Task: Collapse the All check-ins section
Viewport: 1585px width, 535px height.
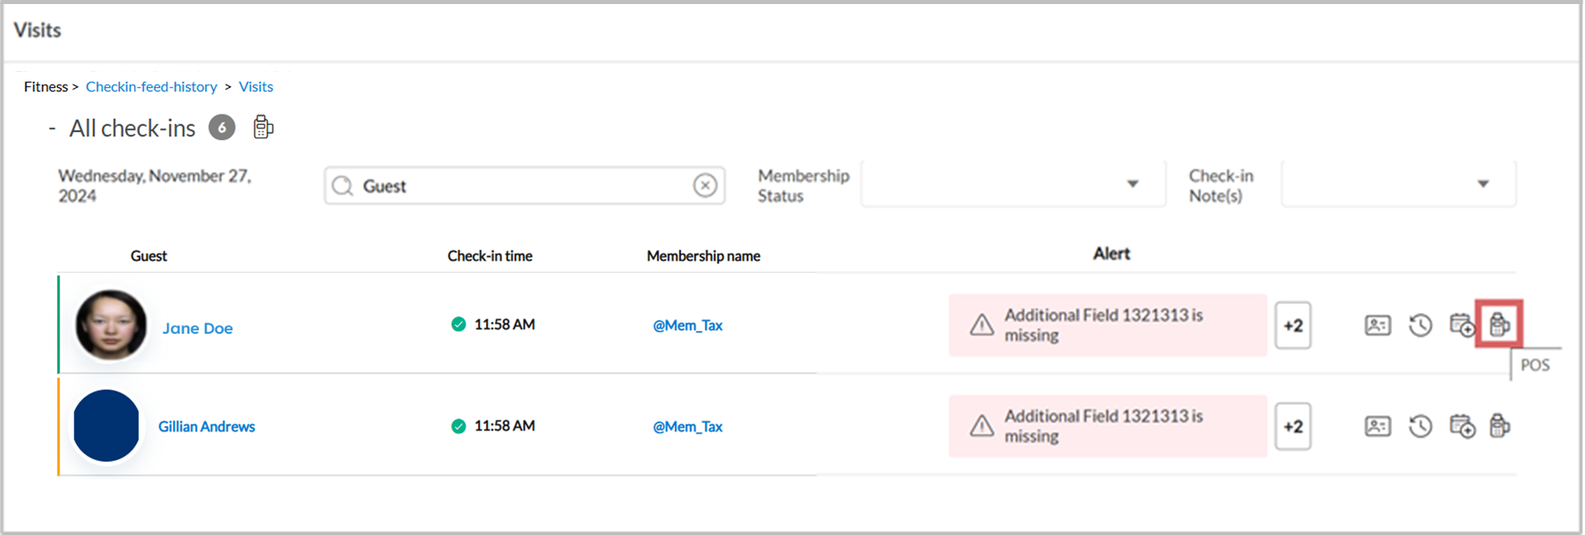Action: click(x=52, y=128)
